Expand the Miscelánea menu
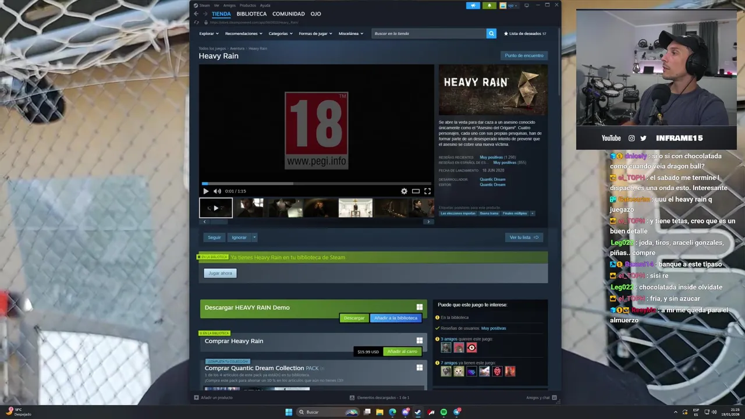Screen dimensions: 745x419 [x=351, y=33]
